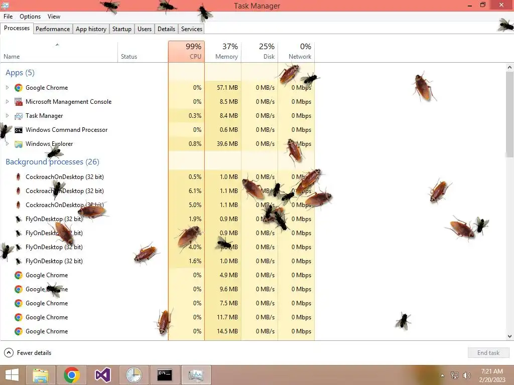Click the Windows Explorer folder icon
514x385 pixels.
[x=19, y=144]
